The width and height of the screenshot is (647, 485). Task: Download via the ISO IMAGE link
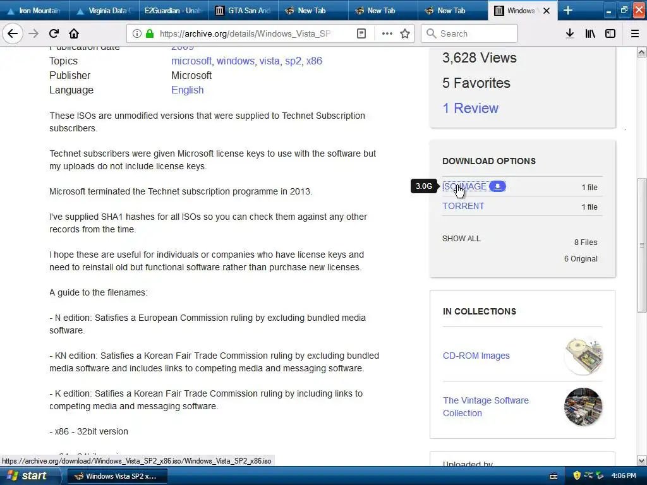point(464,186)
